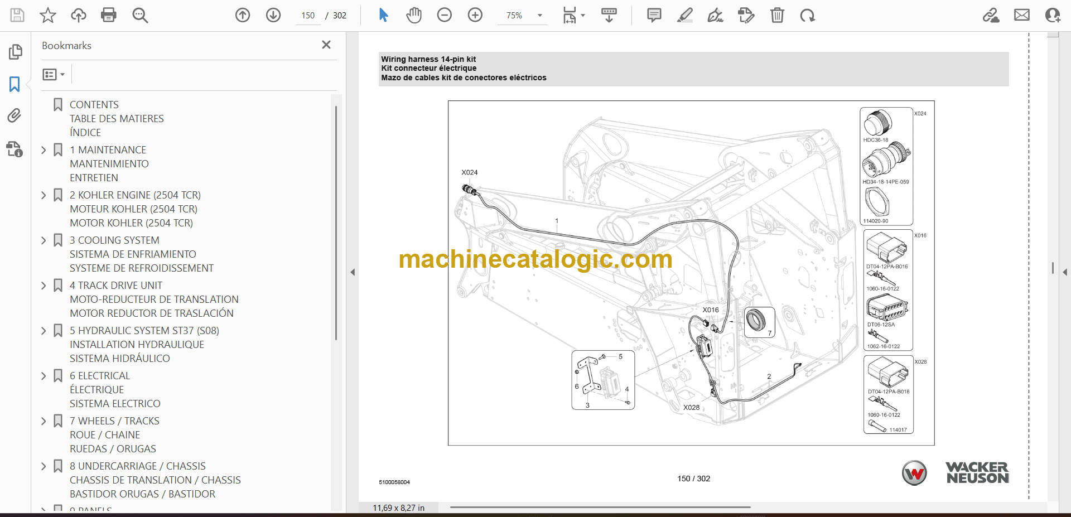1071x517 pixels.
Task: Toggle the Bookmarks panel sidebar icon
Action: point(15,84)
